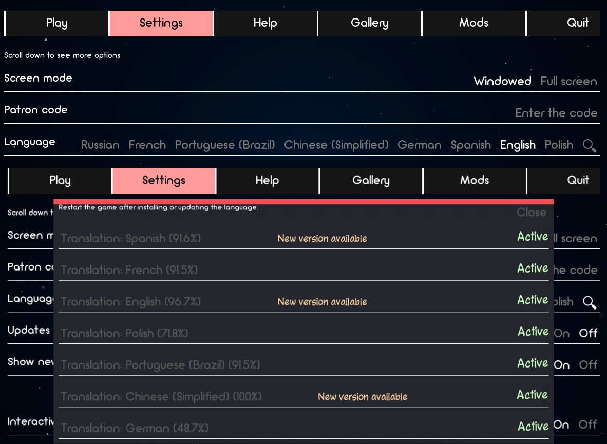Select the 'Translation: German (48.7%)' row
This screenshot has width=607, height=444.
tap(303, 428)
